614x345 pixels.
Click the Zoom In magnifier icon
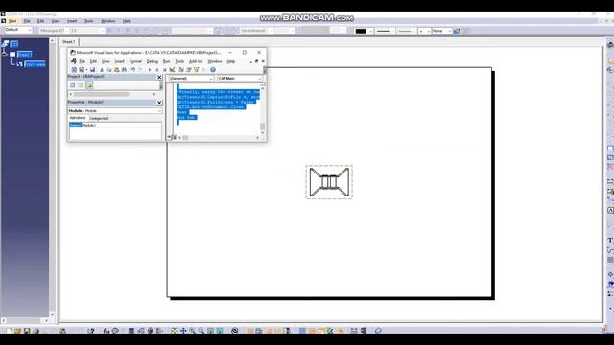click(192, 331)
